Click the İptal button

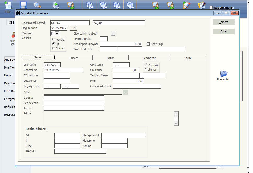click(224, 31)
